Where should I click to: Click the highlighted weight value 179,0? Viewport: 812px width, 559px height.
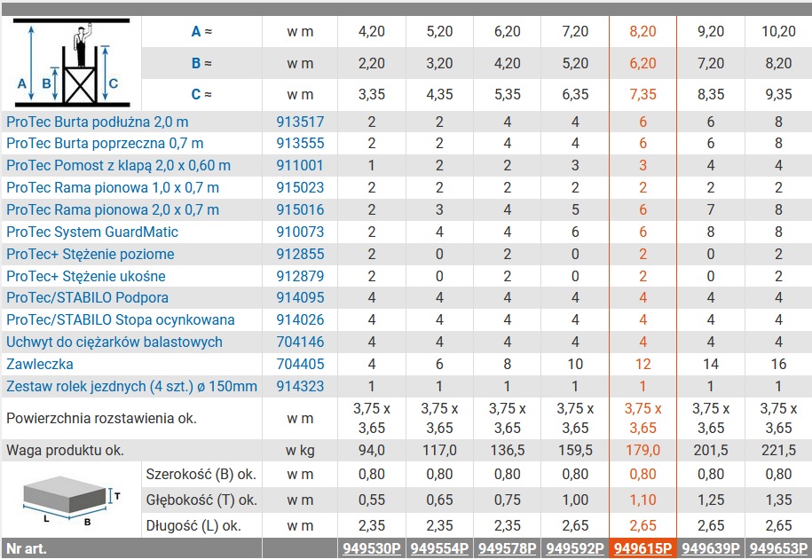coord(643,451)
